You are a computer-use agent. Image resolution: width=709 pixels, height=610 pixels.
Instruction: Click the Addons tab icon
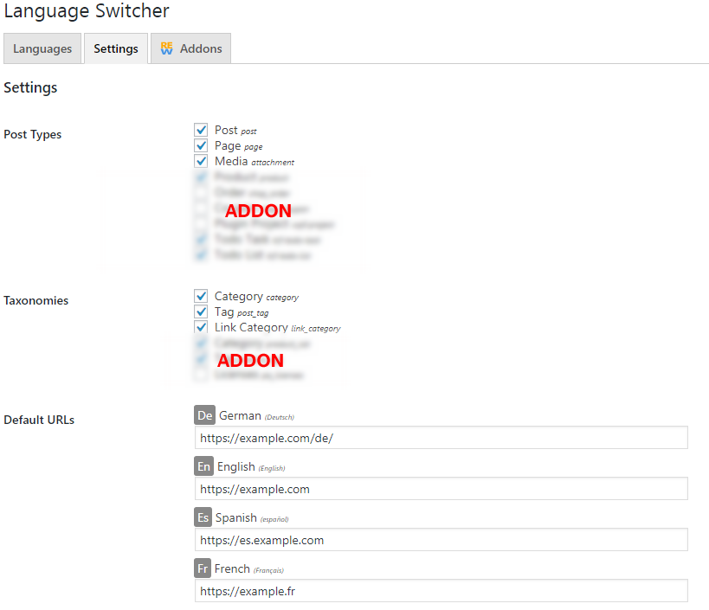pos(164,48)
